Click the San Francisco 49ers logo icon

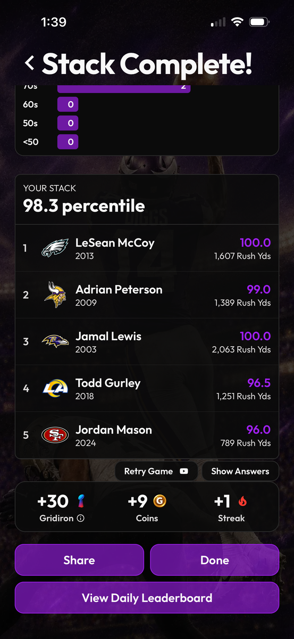[55, 435]
